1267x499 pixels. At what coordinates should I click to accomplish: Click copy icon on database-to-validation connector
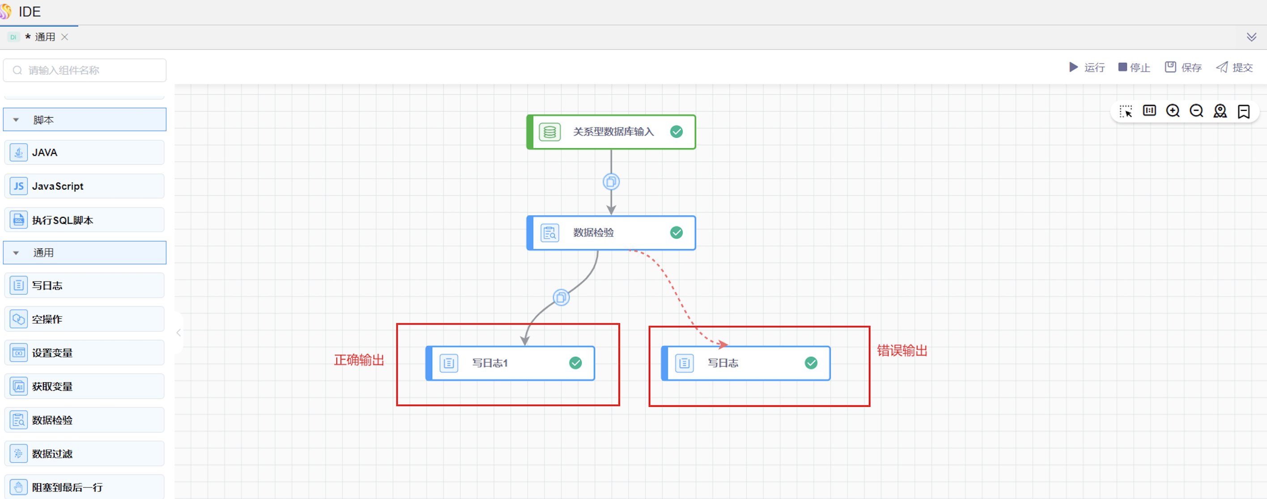point(611,182)
